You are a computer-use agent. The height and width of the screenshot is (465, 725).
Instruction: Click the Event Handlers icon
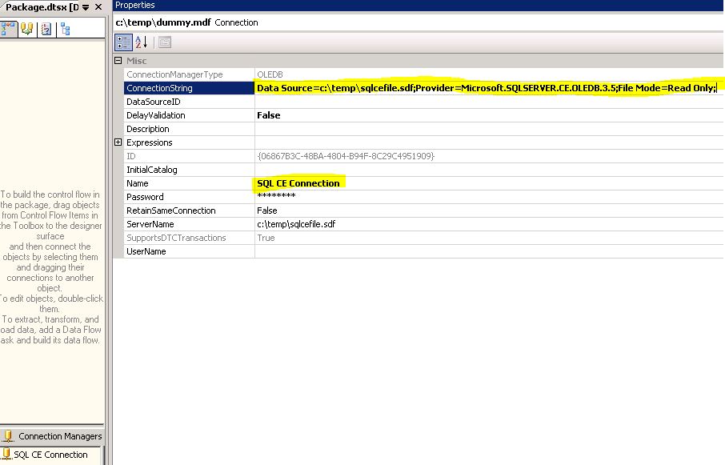pos(46,29)
